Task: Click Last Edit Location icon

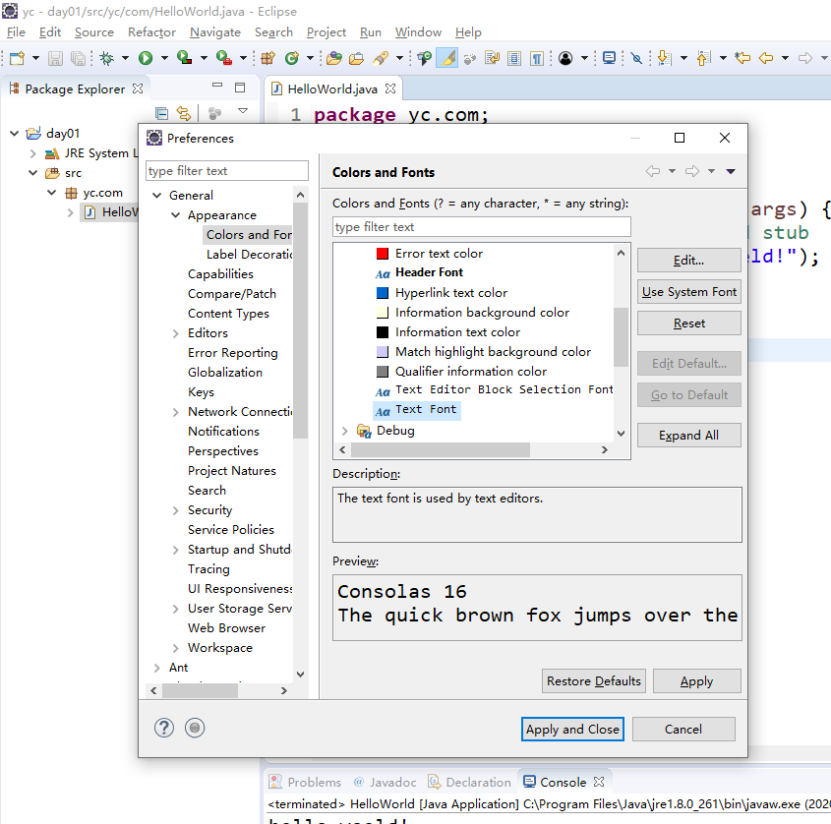Action: click(742, 58)
